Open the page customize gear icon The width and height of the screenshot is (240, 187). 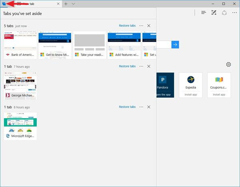228,64
